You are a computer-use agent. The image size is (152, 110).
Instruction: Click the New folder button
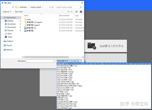pyautogui.click(x=19, y=12)
